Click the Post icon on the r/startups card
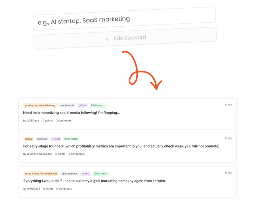The image size is (260, 214). tap(53, 139)
